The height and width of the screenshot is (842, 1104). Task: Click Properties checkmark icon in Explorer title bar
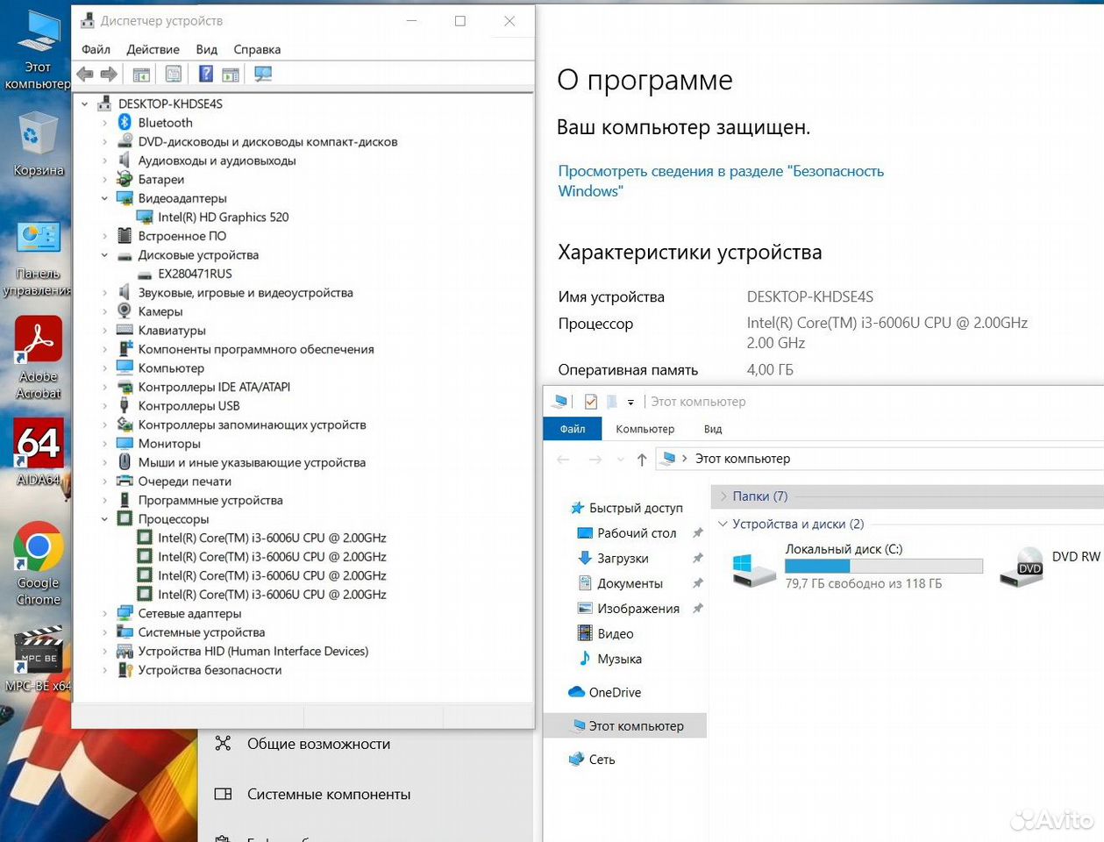(590, 402)
